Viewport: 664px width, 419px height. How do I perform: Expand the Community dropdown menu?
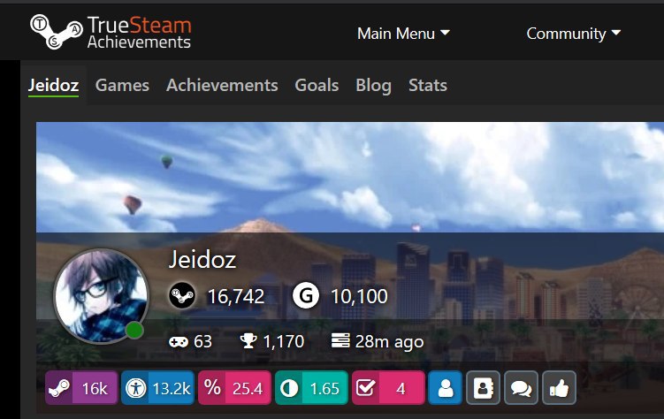pos(574,34)
